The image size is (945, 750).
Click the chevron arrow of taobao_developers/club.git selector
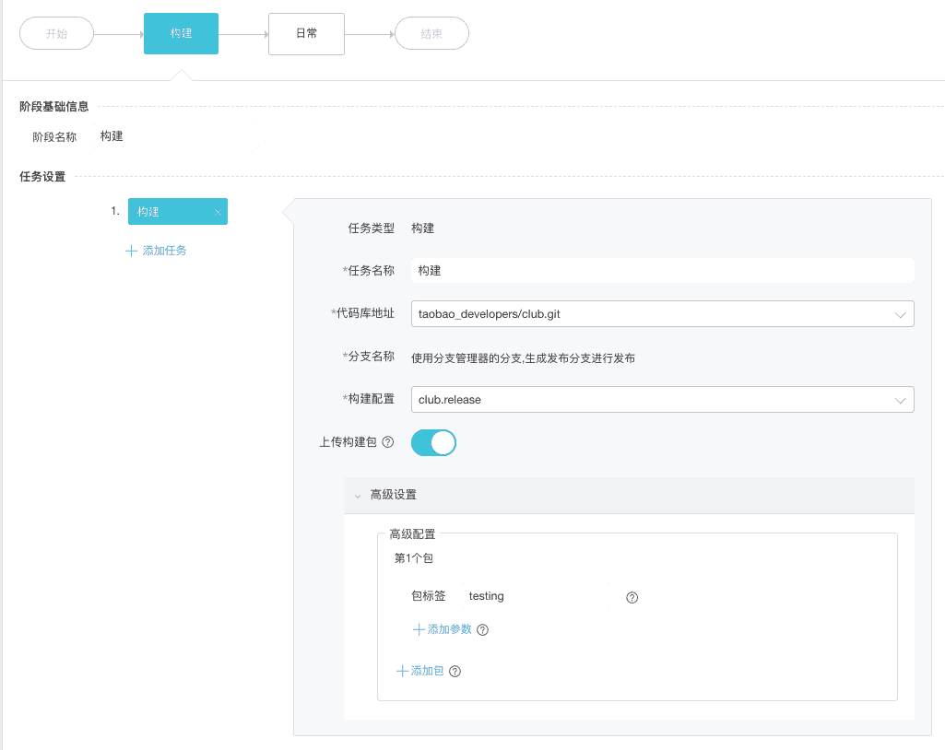(901, 314)
